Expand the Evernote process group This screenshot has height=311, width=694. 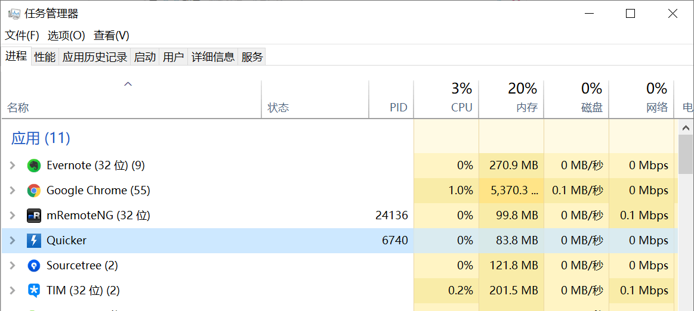pos(13,166)
